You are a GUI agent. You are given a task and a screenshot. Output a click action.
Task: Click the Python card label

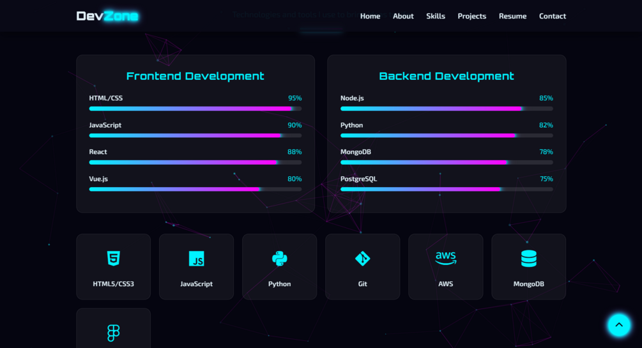[x=280, y=284]
